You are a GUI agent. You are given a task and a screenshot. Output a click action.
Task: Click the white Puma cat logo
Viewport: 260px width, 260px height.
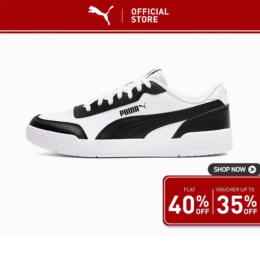101,15
